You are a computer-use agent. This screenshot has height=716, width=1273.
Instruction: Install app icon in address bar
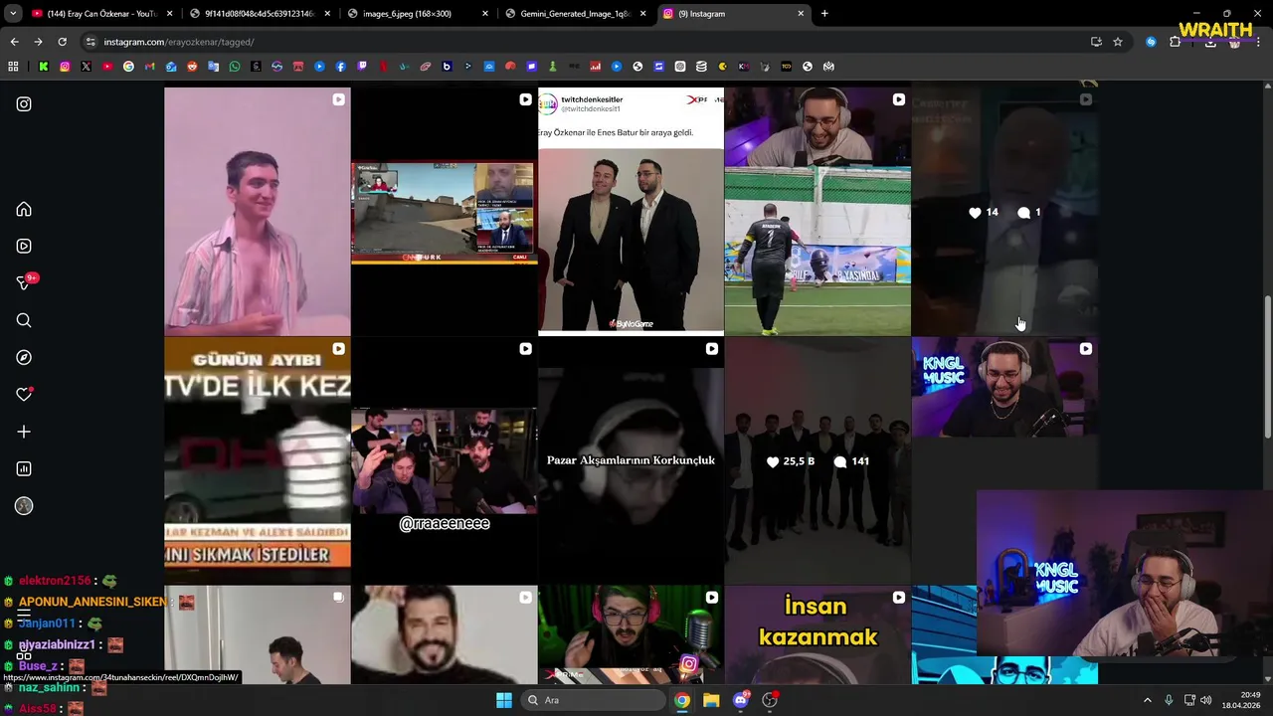click(1096, 42)
